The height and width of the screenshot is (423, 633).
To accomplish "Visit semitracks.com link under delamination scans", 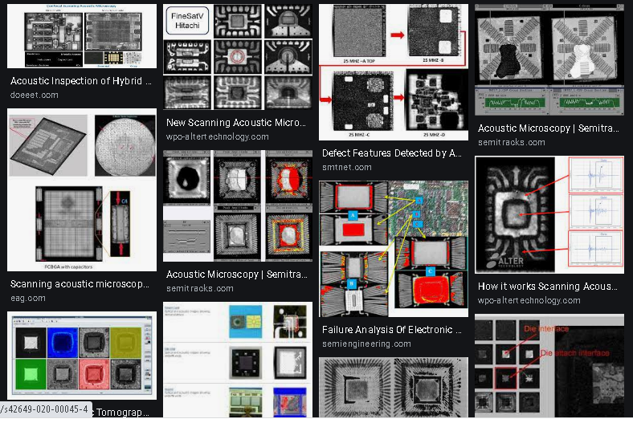I will [200, 288].
